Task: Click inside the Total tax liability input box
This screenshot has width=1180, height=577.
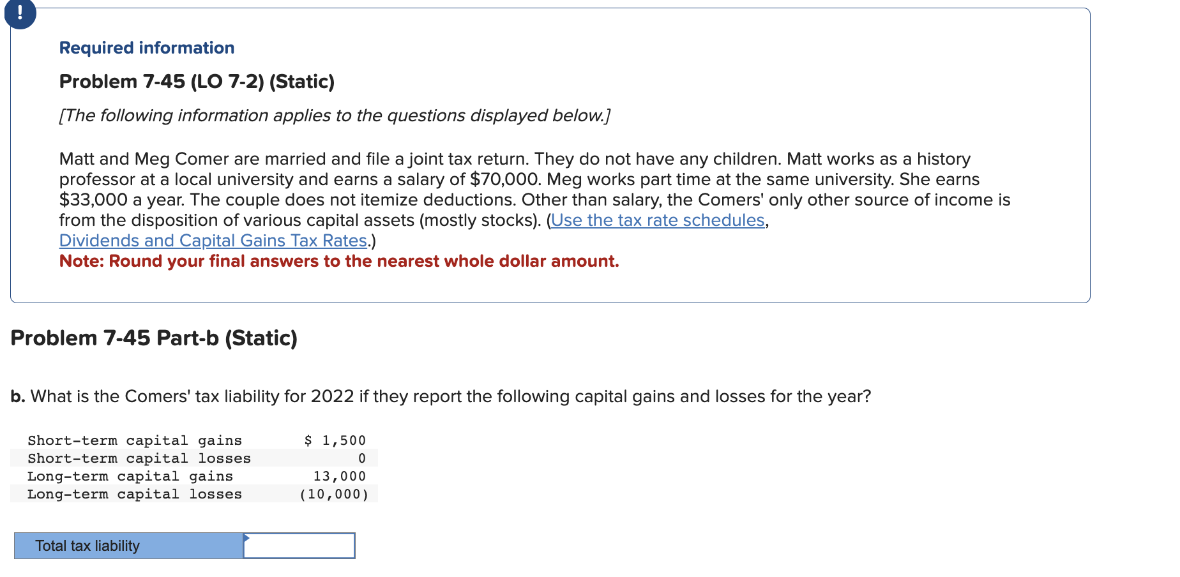Action: (300, 546)
